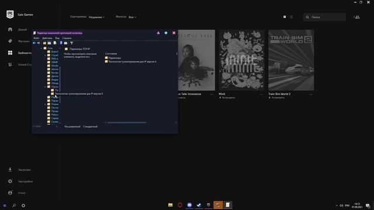Open Steam from taskbar
This screenshot has height=210, width=374.
click(x=199, y=205)
